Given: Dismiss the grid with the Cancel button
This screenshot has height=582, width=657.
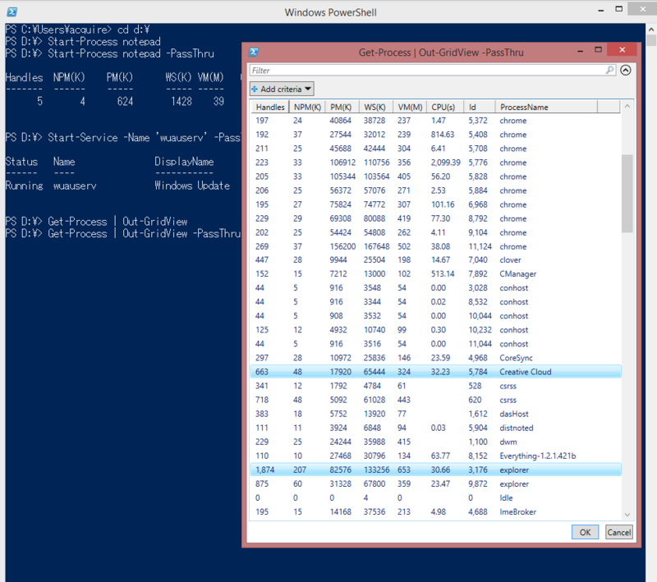Looking at the screenshot, I should [x=618, y=532].
